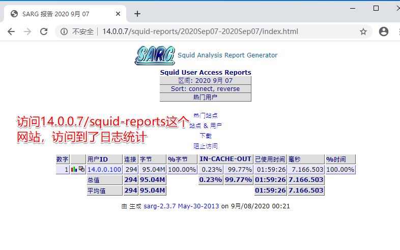Click the 100.00% byte percentage cell
Viewport: 400px width, 250px height.
182,170
